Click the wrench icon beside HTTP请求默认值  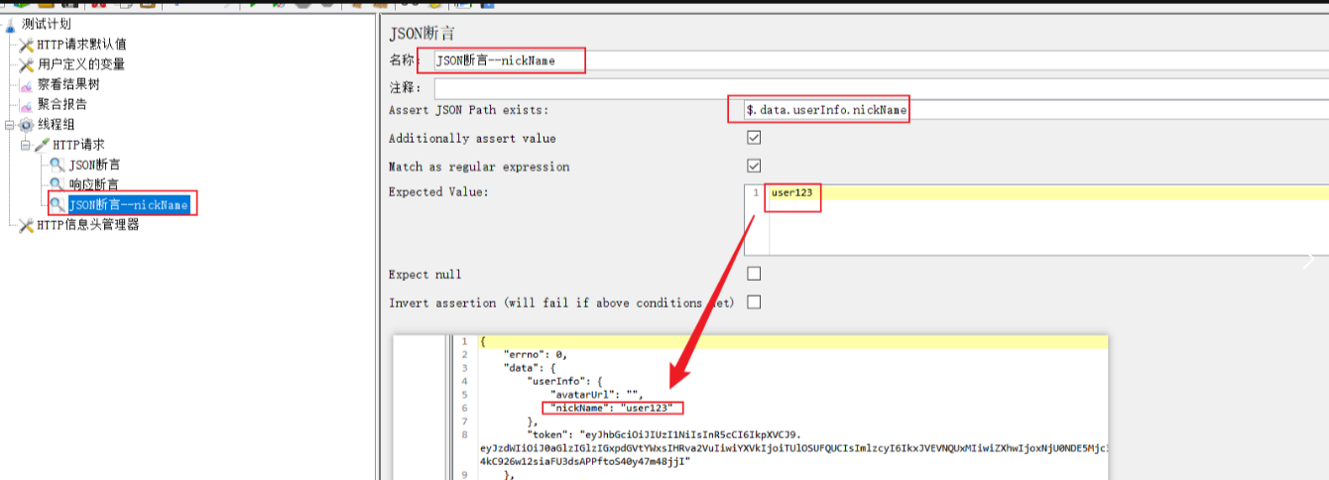(27, 44)
